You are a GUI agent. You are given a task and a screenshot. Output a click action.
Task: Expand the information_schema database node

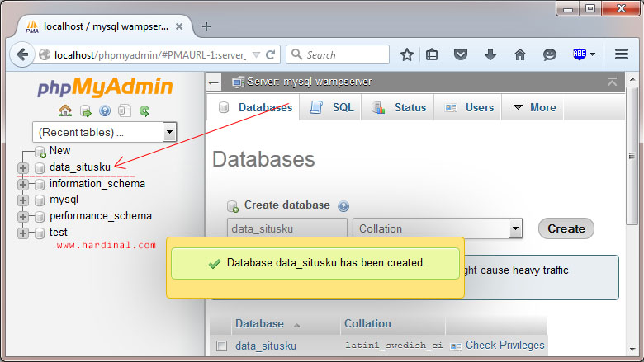click(x=23, y=185)
